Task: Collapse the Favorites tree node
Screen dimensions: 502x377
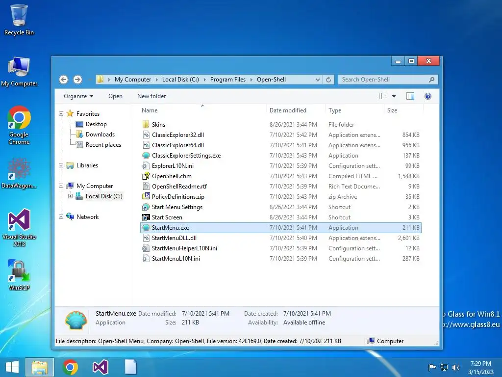Action: point(61,114)
